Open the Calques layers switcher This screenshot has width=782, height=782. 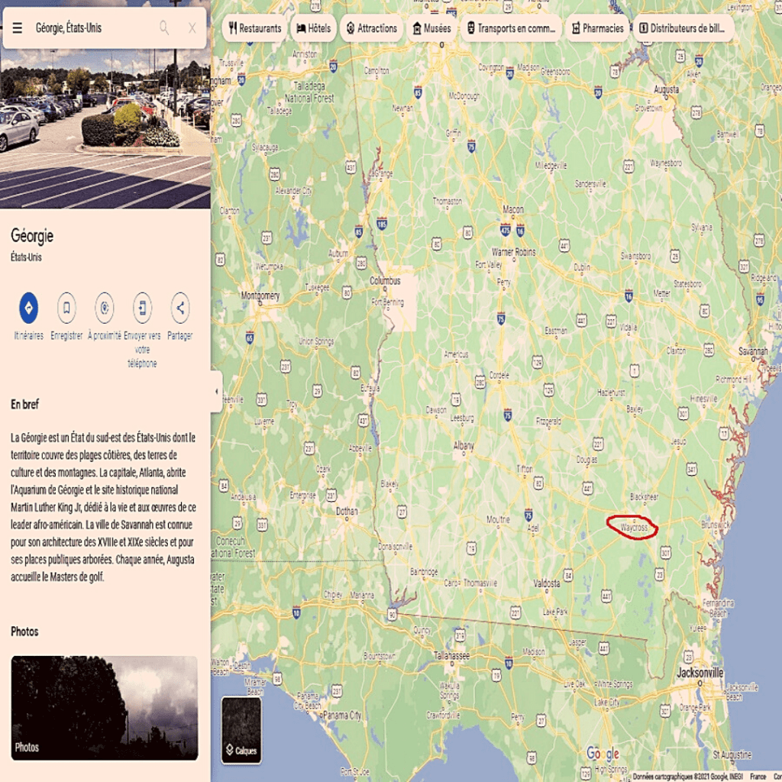coord(241,730)
